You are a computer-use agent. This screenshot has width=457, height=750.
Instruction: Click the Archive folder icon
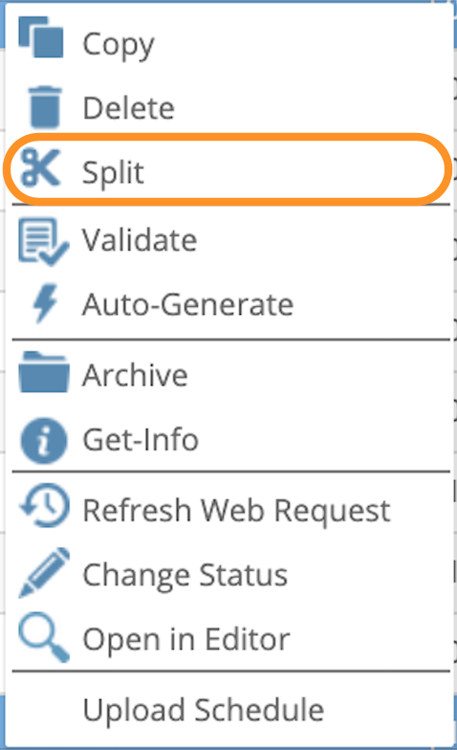pos(44,372)
